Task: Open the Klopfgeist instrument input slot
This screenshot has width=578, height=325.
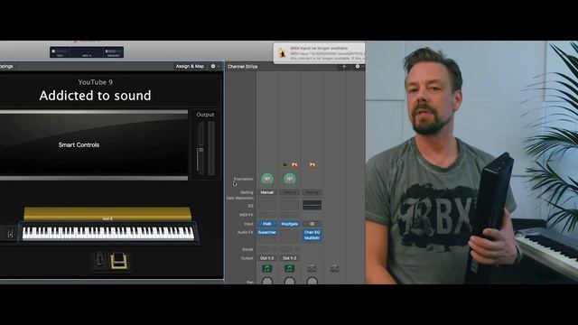Action: [x=289, y=224]
